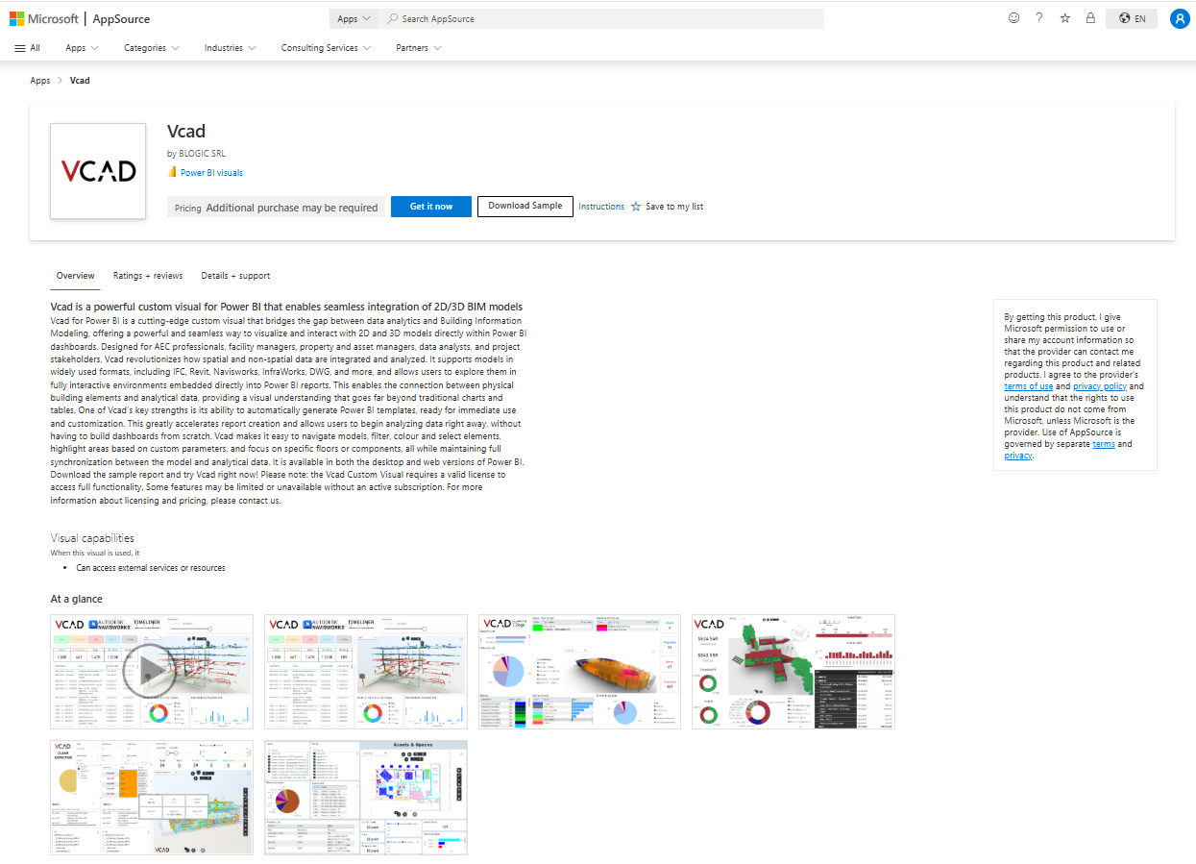Open the red-green building dashboard screenshot
Viewport: 1196px width, 864px height.
(x=793, y=672)
